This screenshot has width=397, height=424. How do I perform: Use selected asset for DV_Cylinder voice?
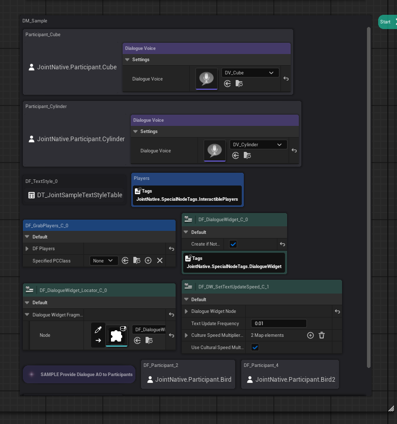point(235,155)
